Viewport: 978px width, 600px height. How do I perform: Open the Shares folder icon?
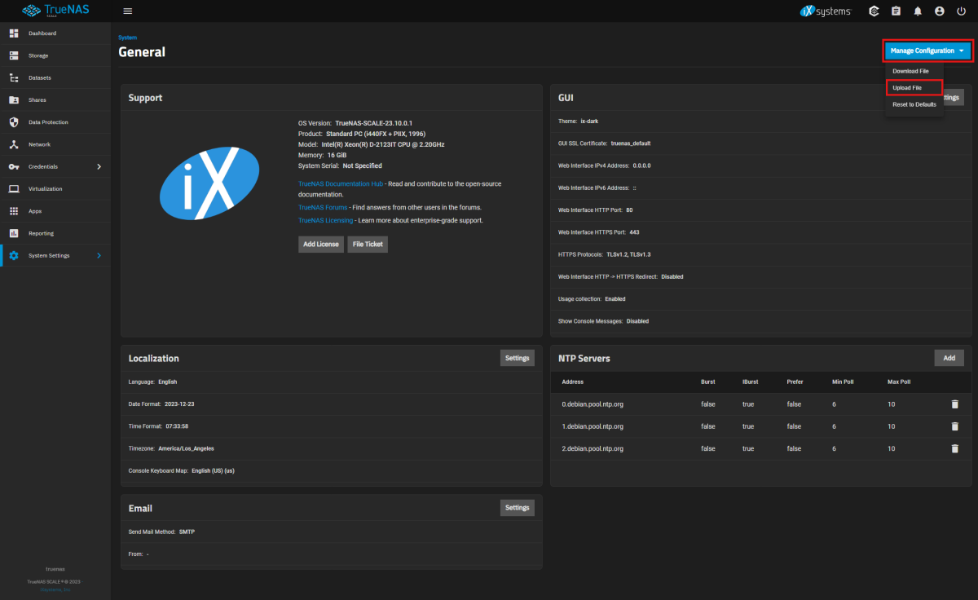tap(13, 100)
